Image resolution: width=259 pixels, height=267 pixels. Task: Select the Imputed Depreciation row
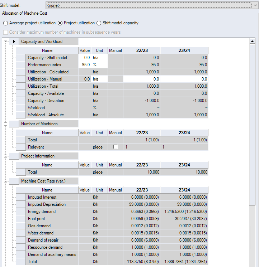coord(112,204)
